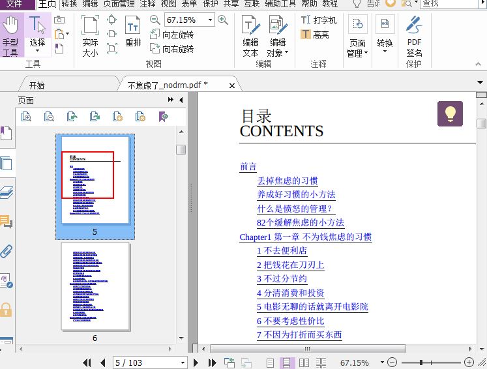Click document horizontal scrollbar

coord(308,349)
